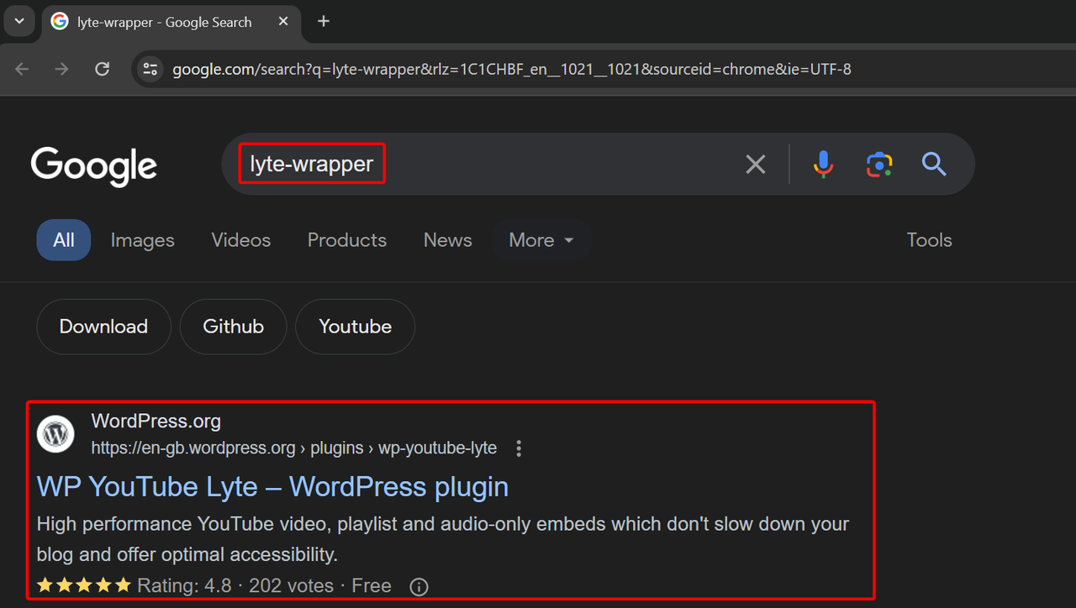This screenshot has width=1076, height=608.
Task: View site information icon in address bar
Action: [x=150, y=69]
